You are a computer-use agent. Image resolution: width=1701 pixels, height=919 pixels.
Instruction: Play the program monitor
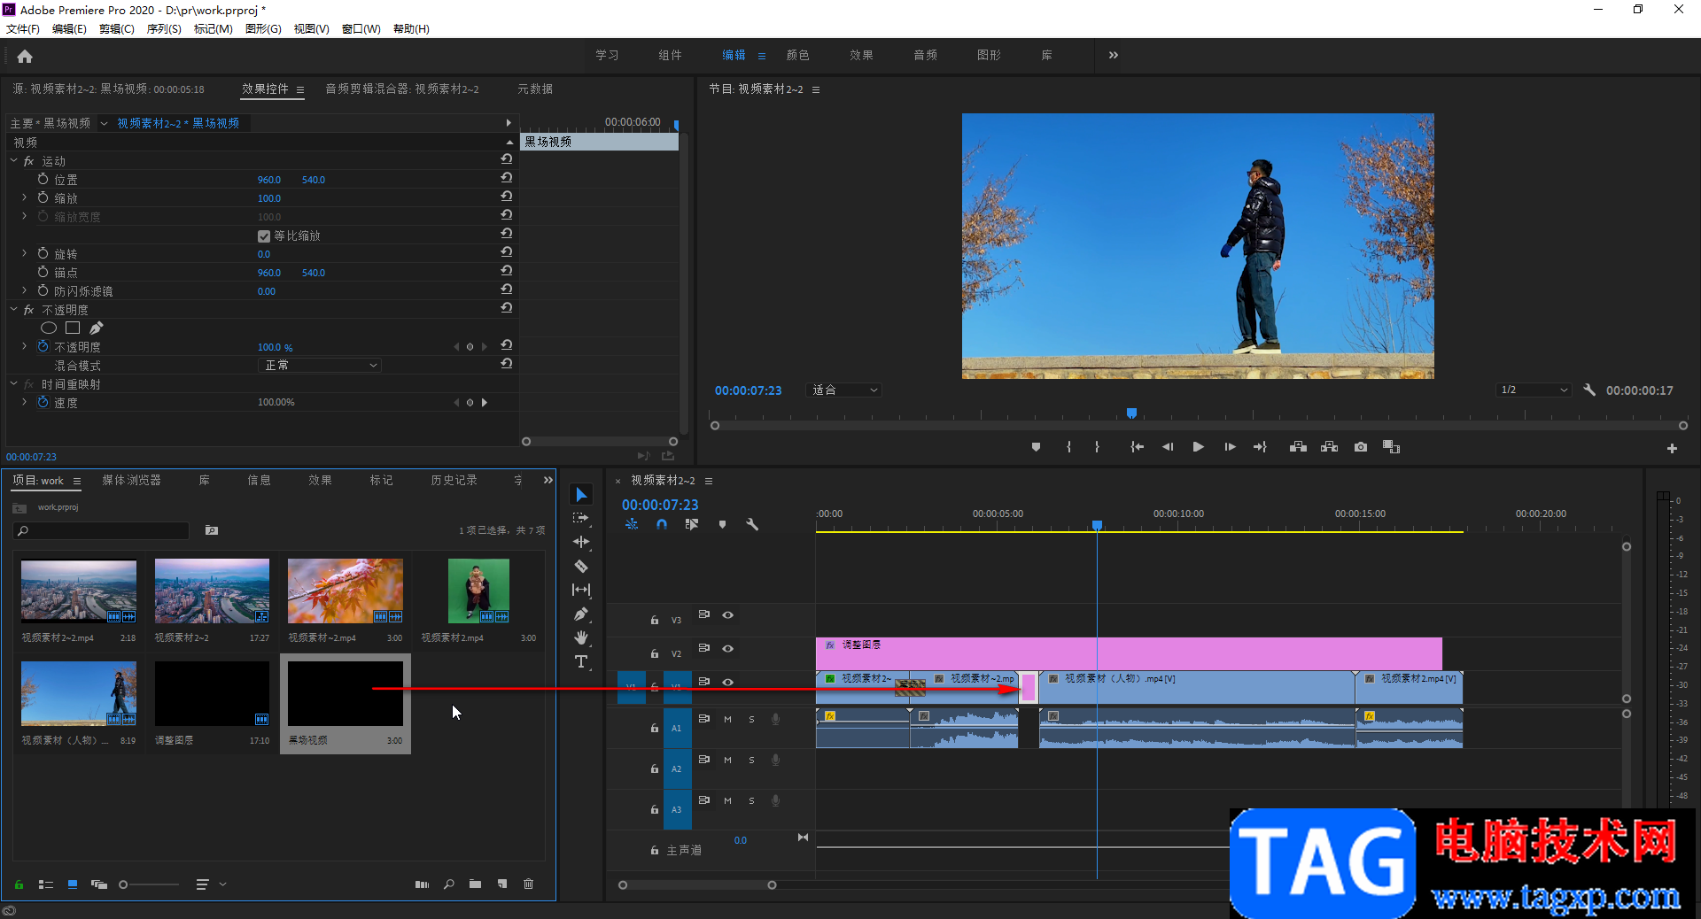point(1198,447)
